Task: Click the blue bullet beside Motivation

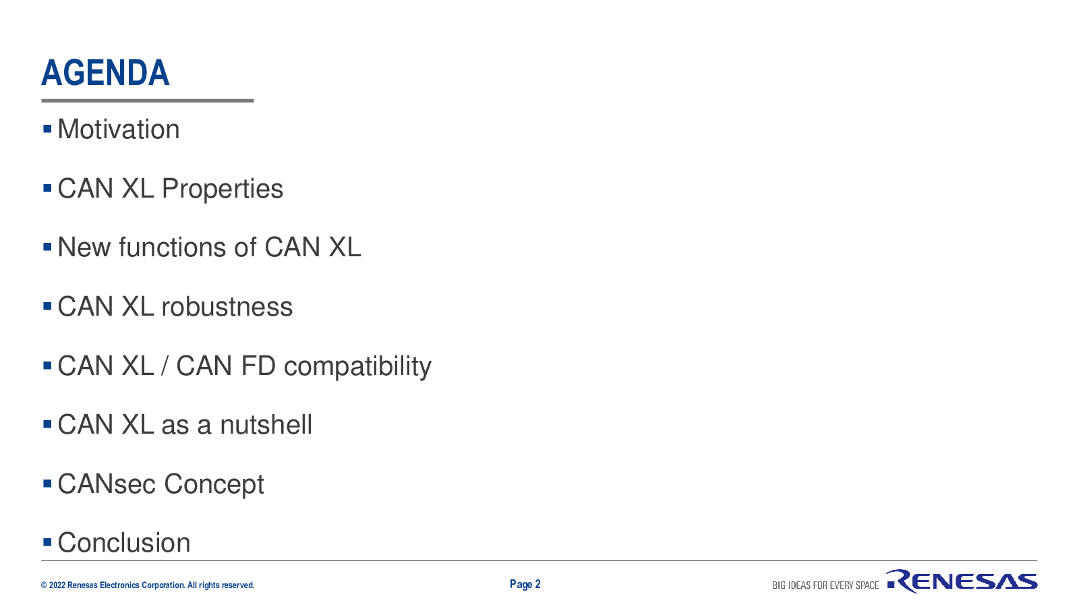Action: pos(47,128)
